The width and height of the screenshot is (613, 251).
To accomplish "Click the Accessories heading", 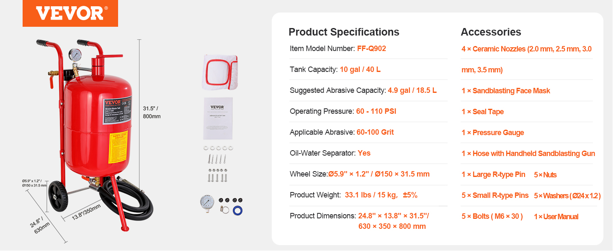I will pyautogui.click(x=491, y=32).
